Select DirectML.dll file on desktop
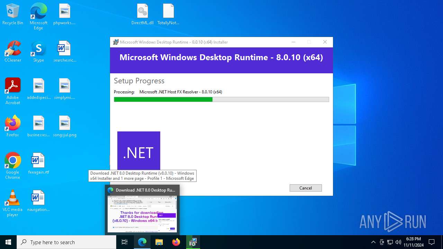The width and height of the screenshot is (443, 249). point(142,15)
